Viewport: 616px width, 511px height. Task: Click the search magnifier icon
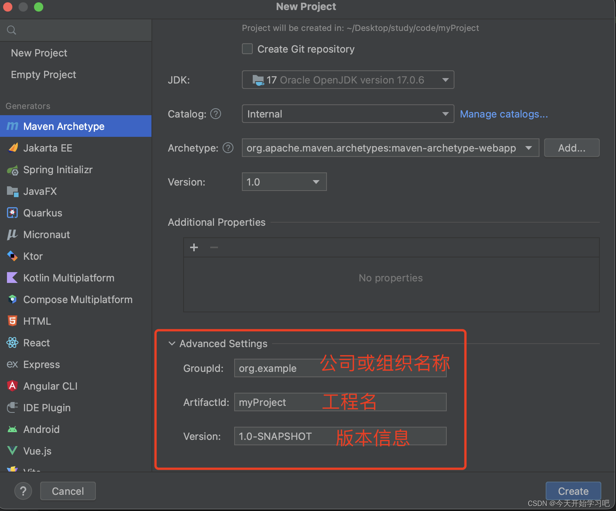point(12,30)
